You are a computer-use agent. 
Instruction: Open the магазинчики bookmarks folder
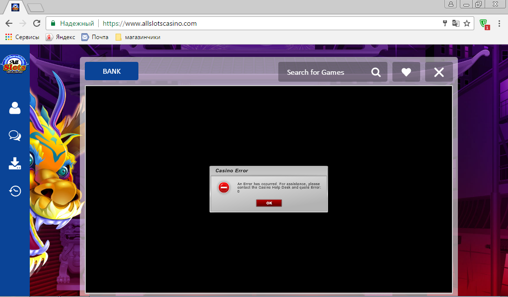point(137,37)
